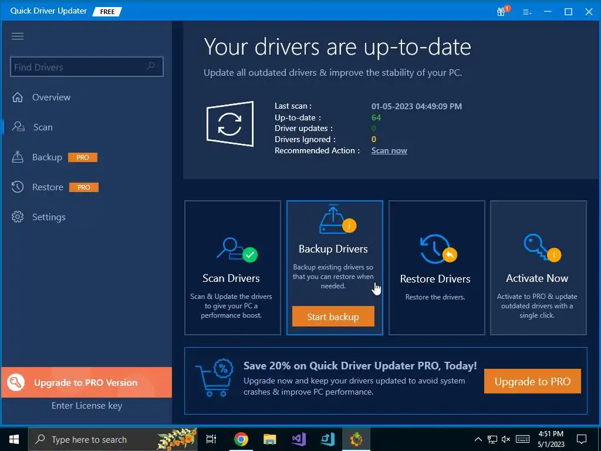Image resolution: width=601 pixels, height=451 pixels.
Task: Go to the Scan section
Action: click(43, 127)
